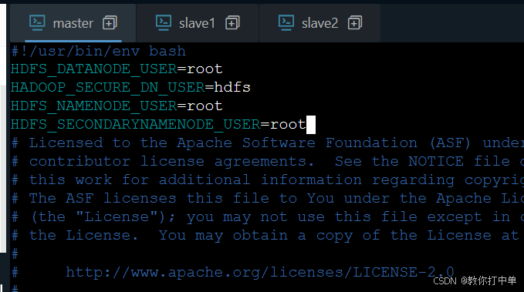Click 'root' value on the NAMENODE_USER line
The image size is (524, 292).
tap(205, 106)
